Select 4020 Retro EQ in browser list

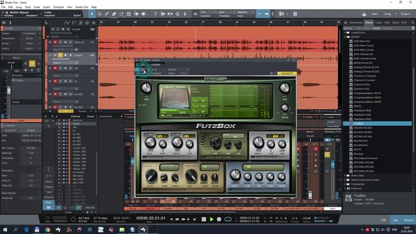tap(361, 41)
